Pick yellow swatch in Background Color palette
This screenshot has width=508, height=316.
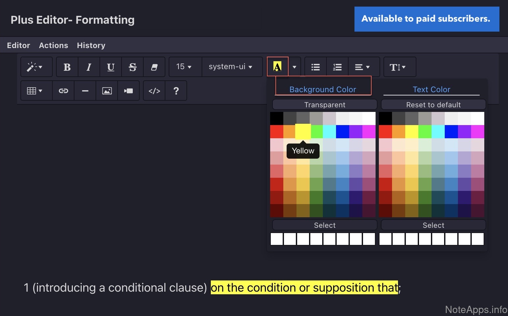pyautogui.click(x=303, y=132)
